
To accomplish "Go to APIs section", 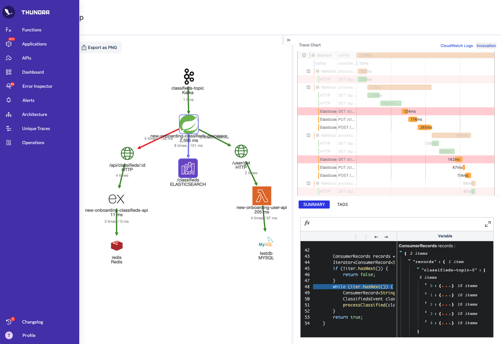I will 27,58.
